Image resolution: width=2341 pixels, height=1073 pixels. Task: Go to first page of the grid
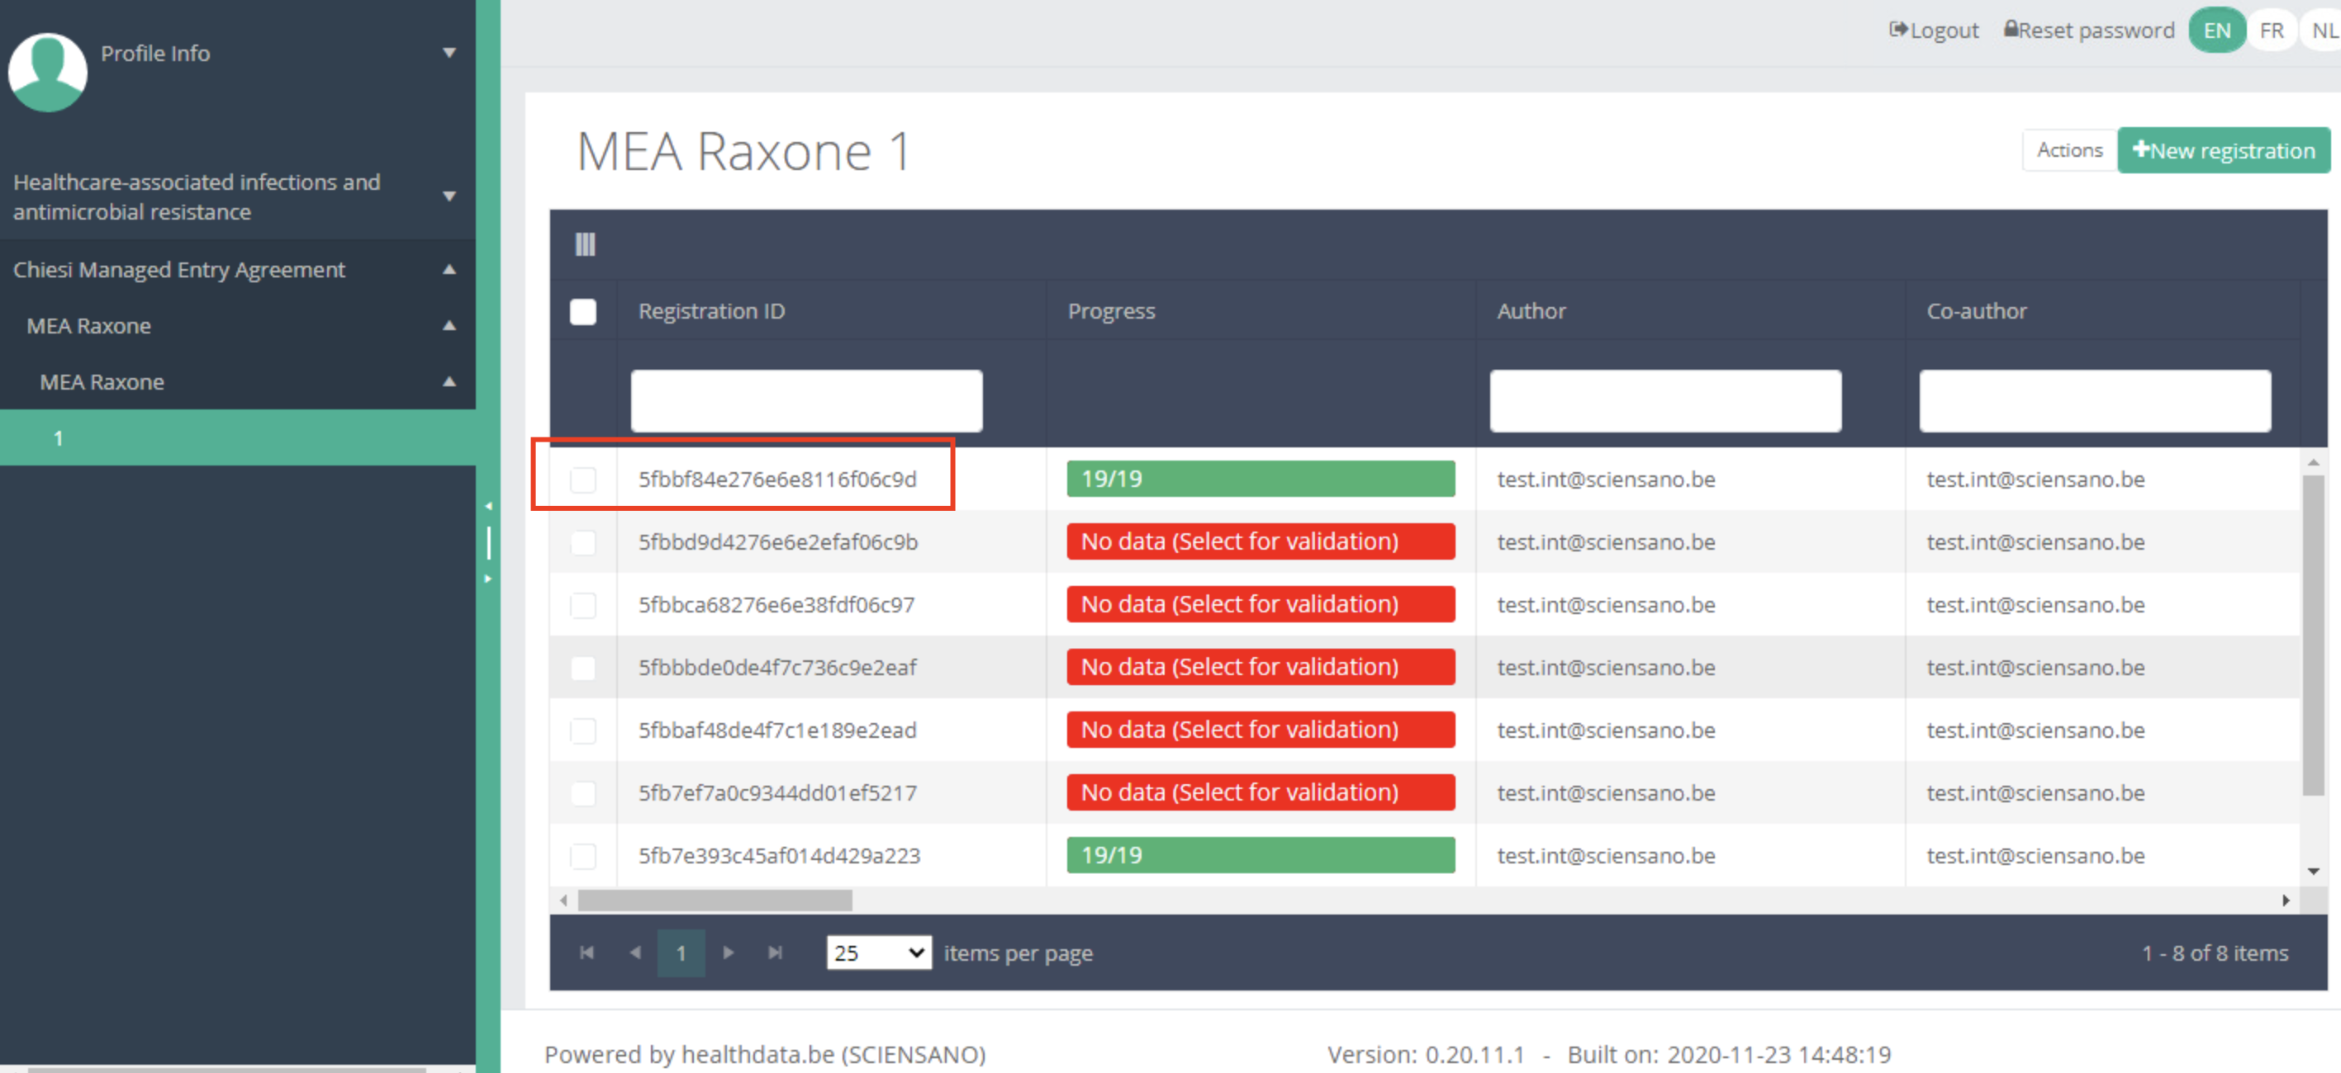(587, 952)
